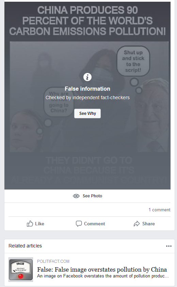Click the eye icon beside See Photo
177x287 pixels.
tap(76, 196)
